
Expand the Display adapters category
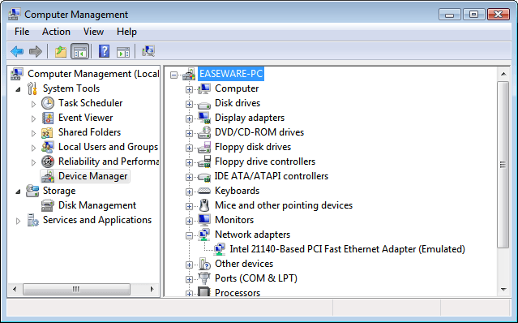point(189,118)
